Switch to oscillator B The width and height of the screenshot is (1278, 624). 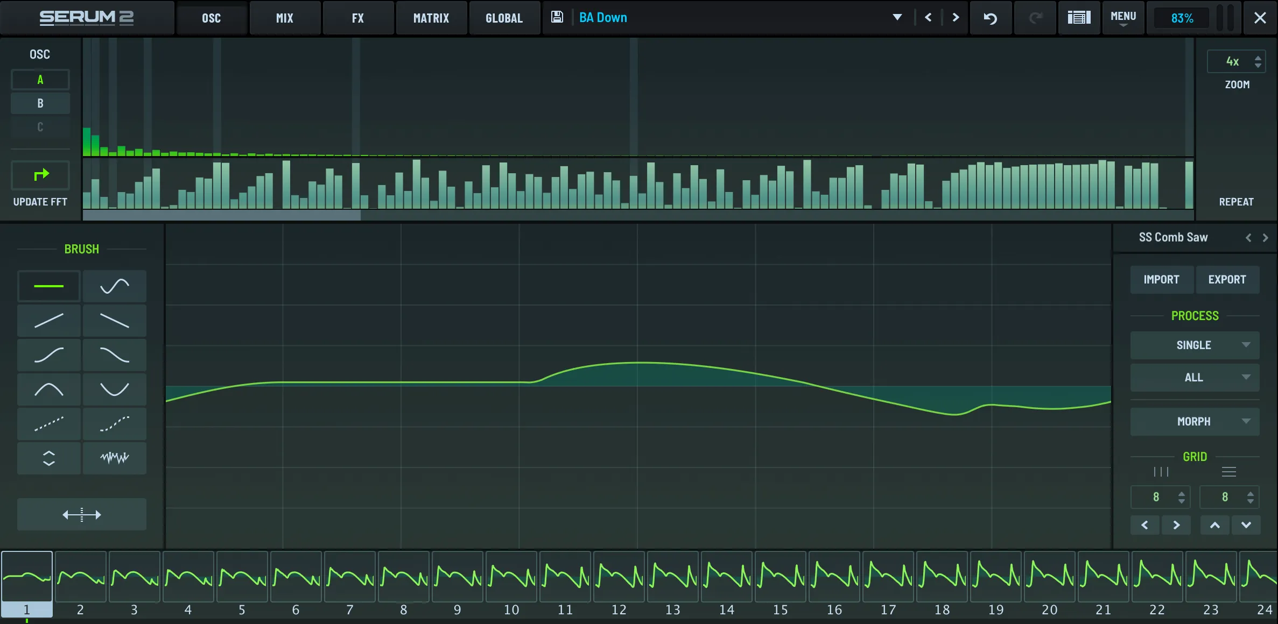coord(40,103)
